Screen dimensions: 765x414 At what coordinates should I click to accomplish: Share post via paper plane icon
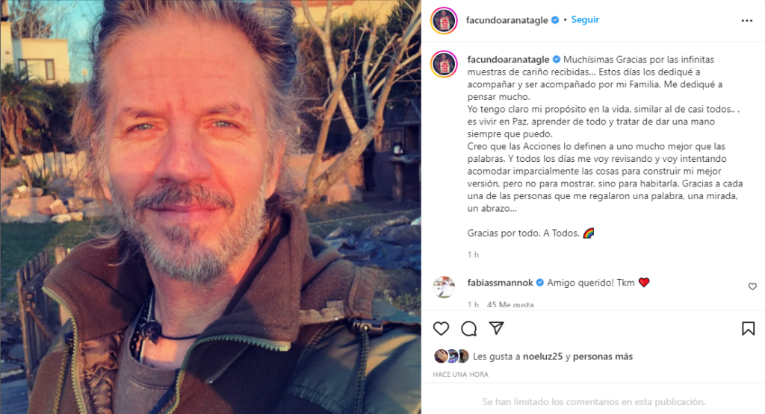click(x=496, y=327)
